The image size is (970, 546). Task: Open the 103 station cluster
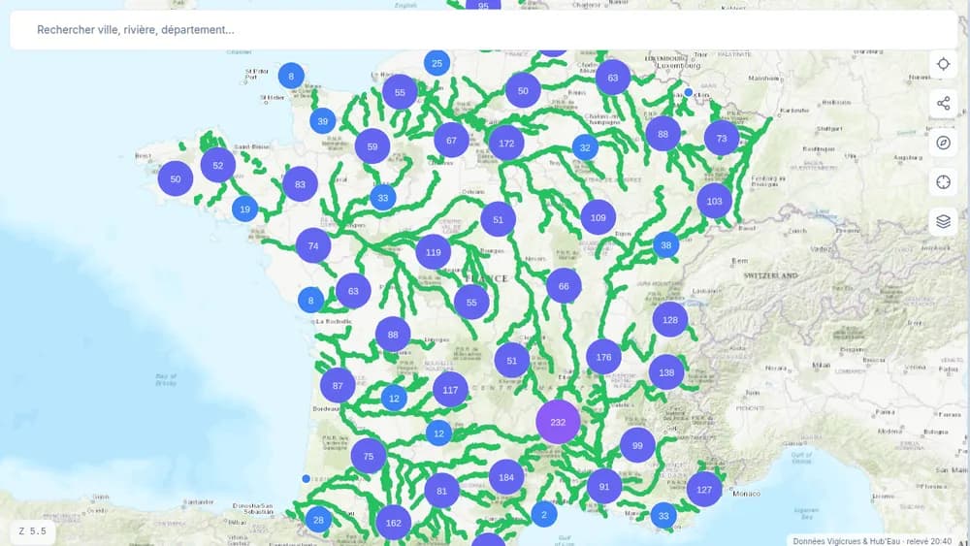(715, 201)
